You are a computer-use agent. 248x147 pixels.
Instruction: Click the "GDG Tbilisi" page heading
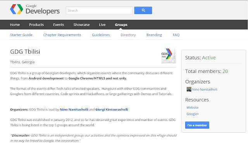[25, 52]
